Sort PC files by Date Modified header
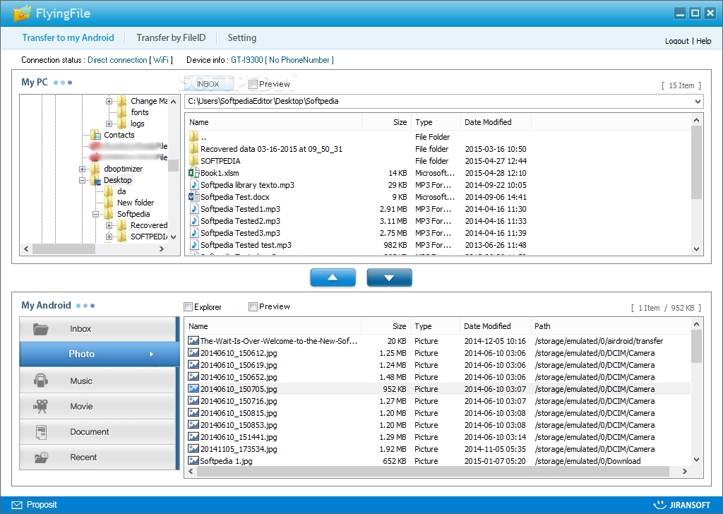The height and width of the screenshot is (514, 723). (496, 122)
